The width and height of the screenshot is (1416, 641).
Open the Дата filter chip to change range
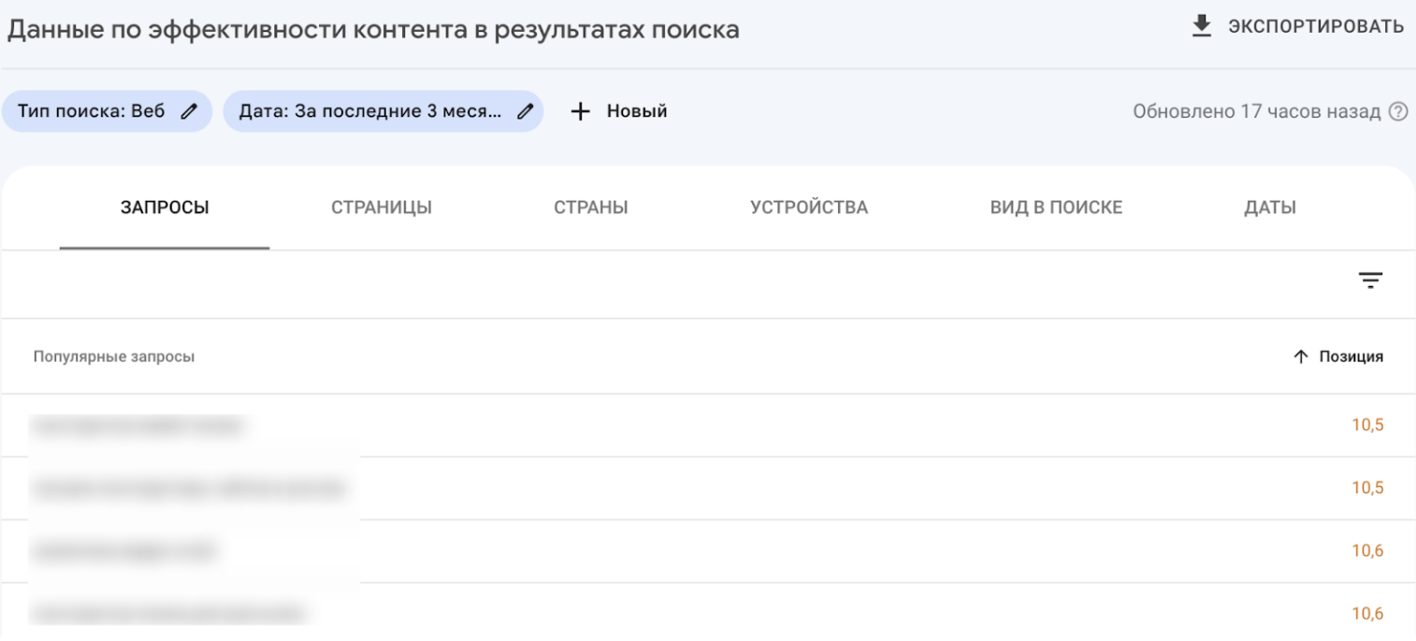coord(374,110)
